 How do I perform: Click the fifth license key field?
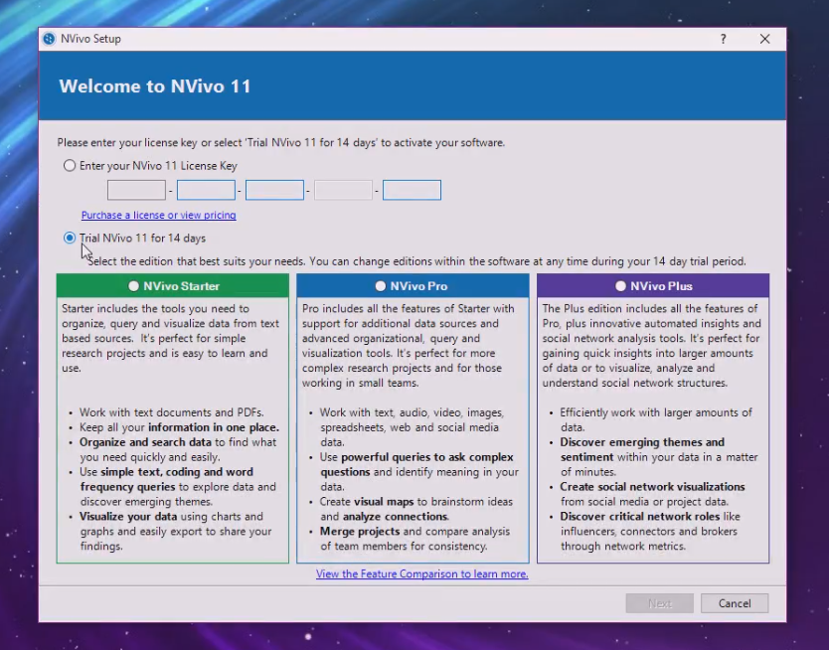(x=412, y=190)
